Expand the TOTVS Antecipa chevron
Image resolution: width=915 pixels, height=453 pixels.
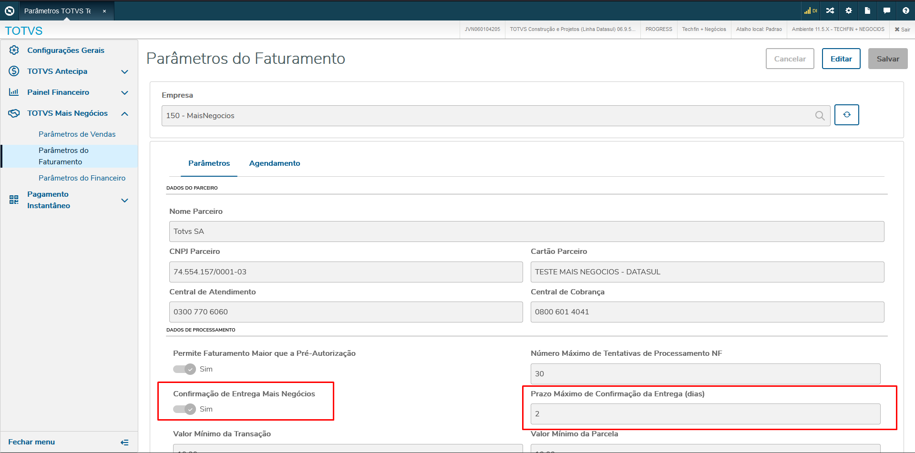(x=125, y=71)
